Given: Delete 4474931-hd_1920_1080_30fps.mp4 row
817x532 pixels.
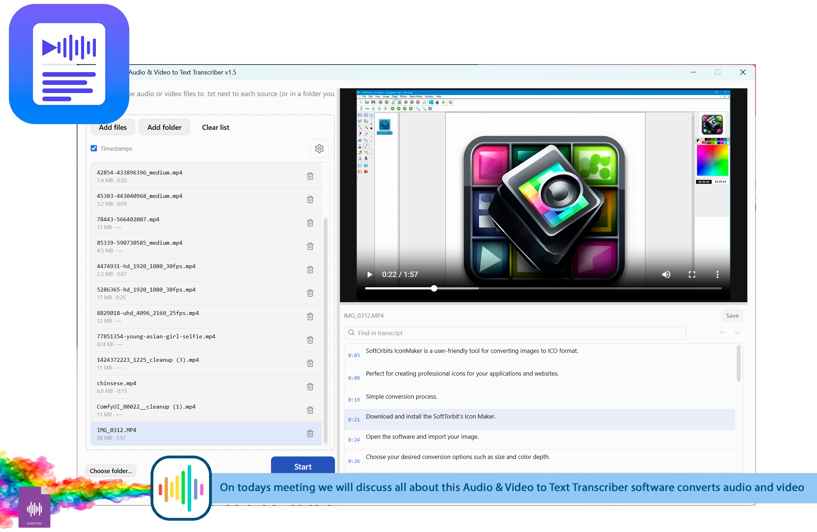Looking at the screenshot, I should (310, 270).
